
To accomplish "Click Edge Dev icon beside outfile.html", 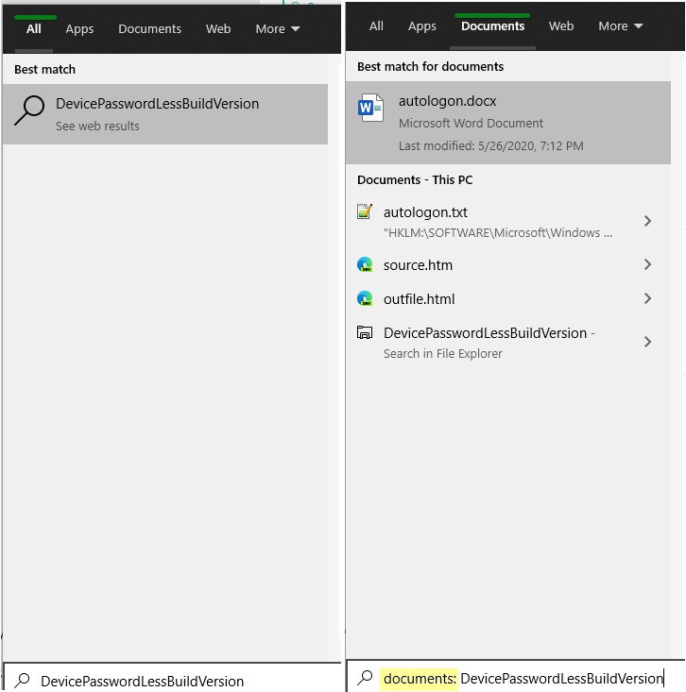I will coord(365,298).
